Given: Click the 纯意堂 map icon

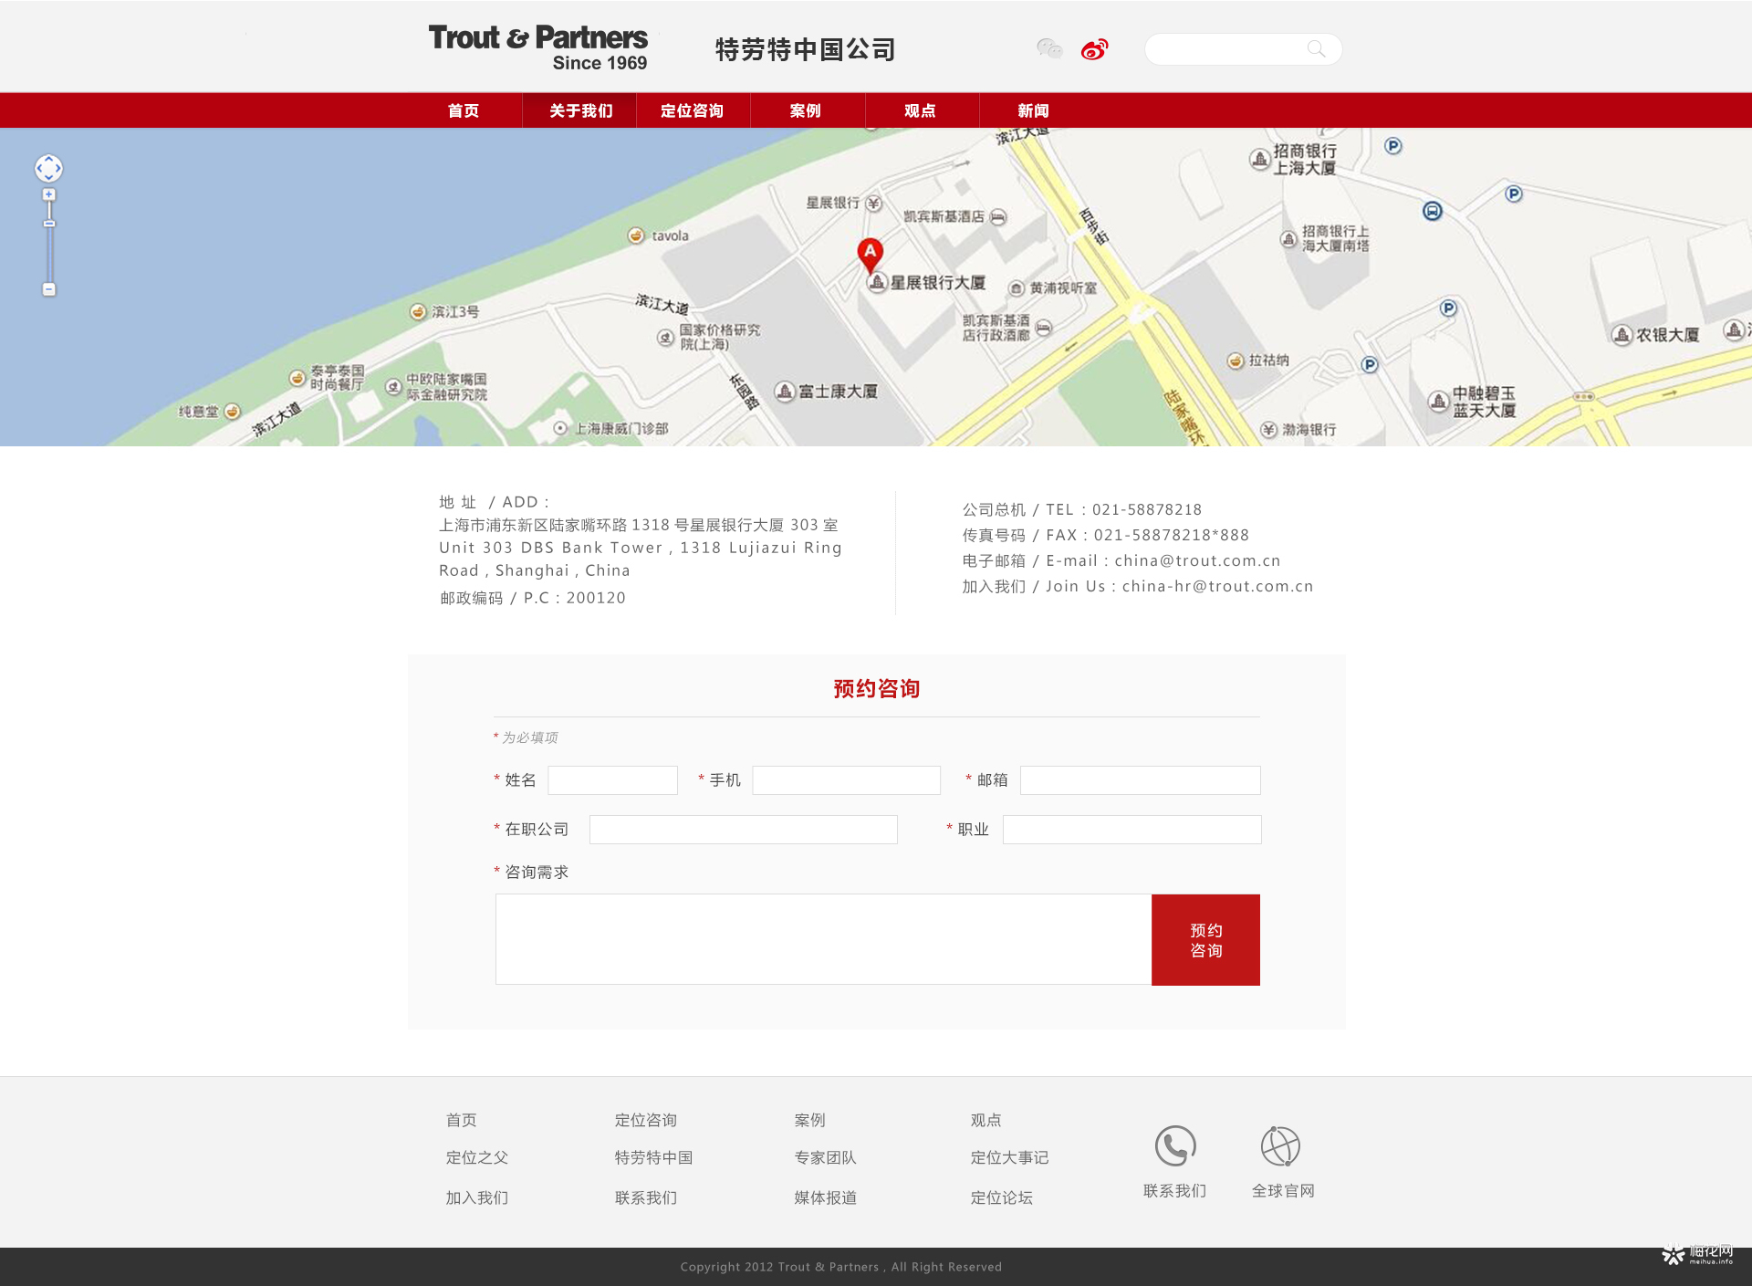Looking at the screenshot, I should pos(232,412).
